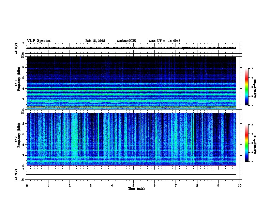Image resolution: width=270 pixels, height=208 pixels.
Task: Click ch.2 colorbar title "log(PSD)(V²/Hz)"
Action: pos(255,144)
